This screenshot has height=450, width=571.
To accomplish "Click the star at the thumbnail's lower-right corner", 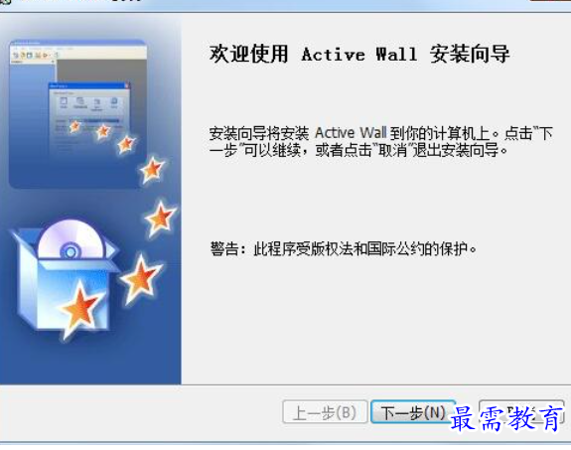I will [x=152, y=170].
